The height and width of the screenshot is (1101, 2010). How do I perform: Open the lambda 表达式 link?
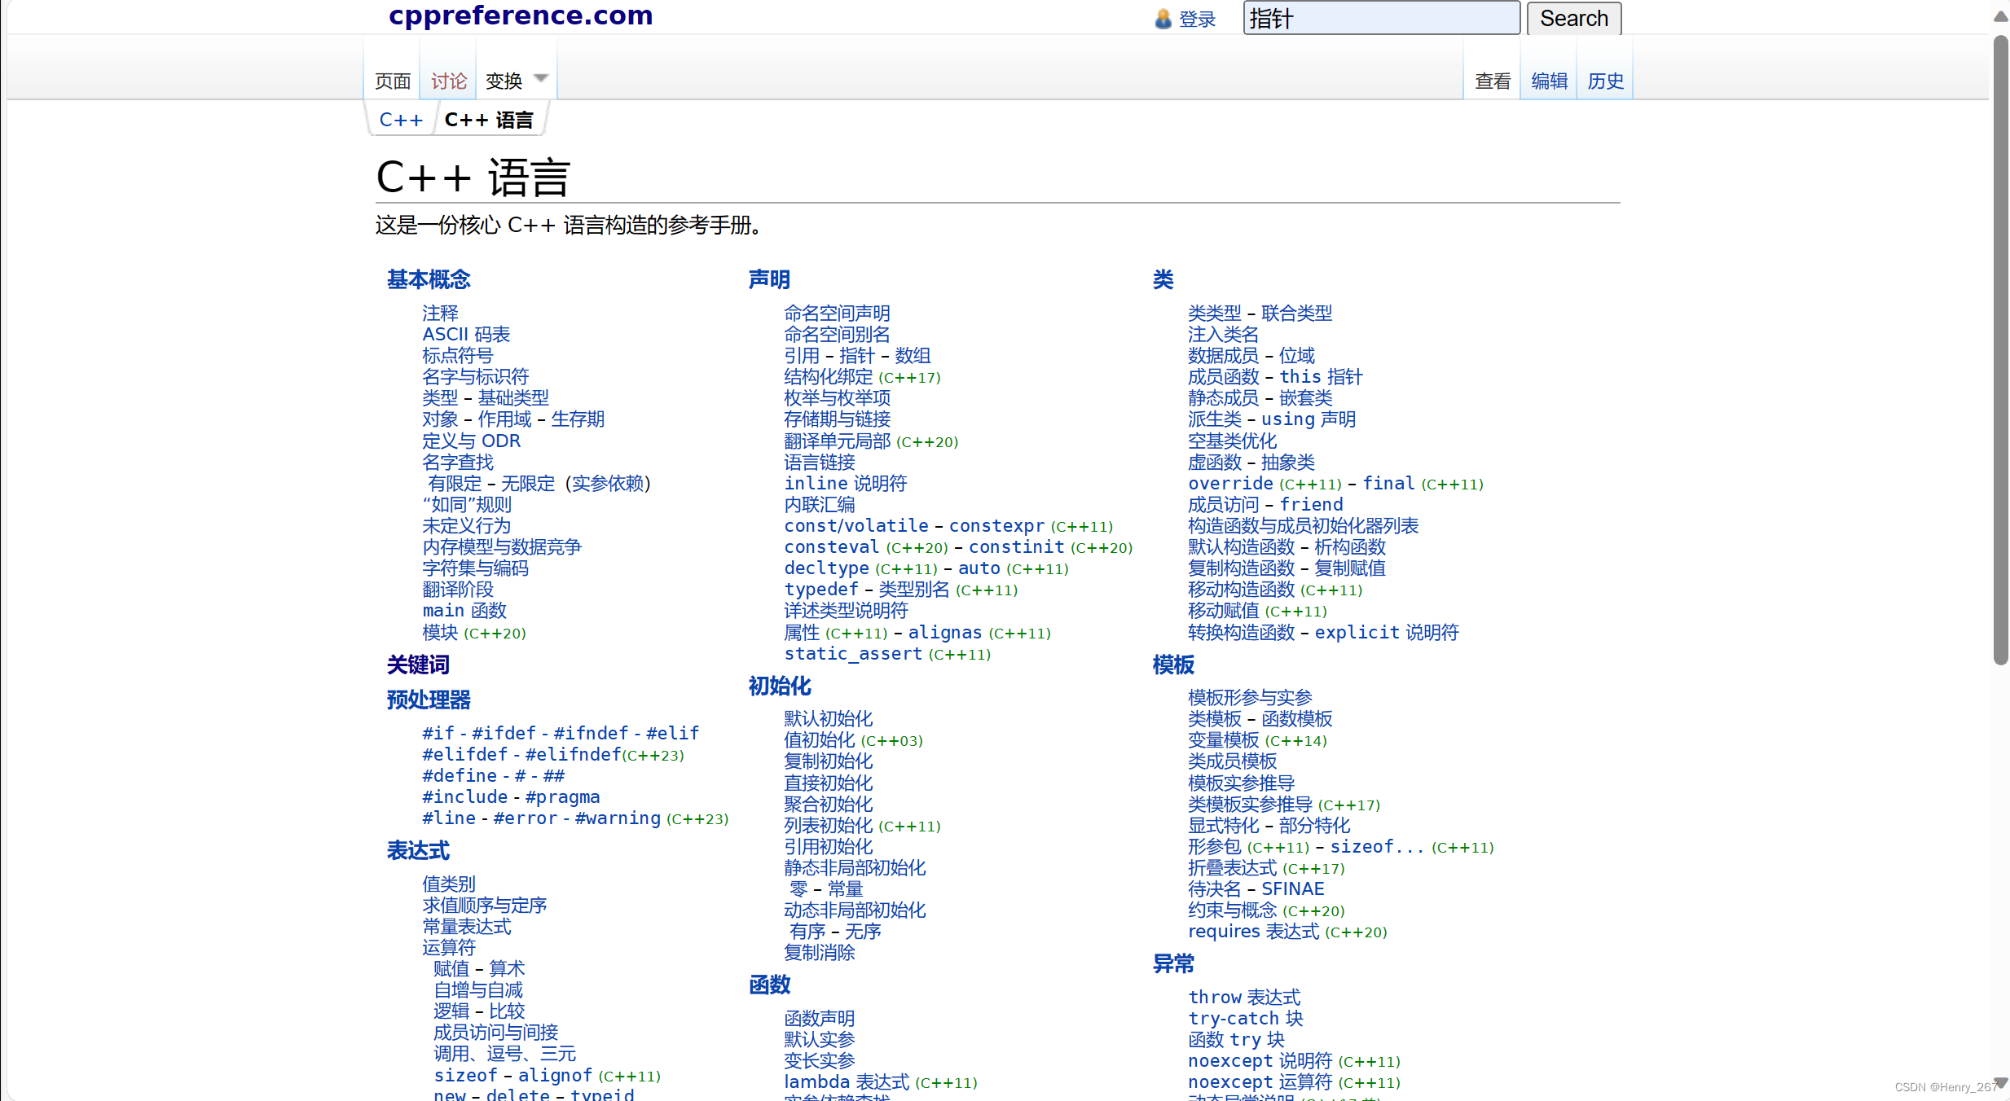846,1082
